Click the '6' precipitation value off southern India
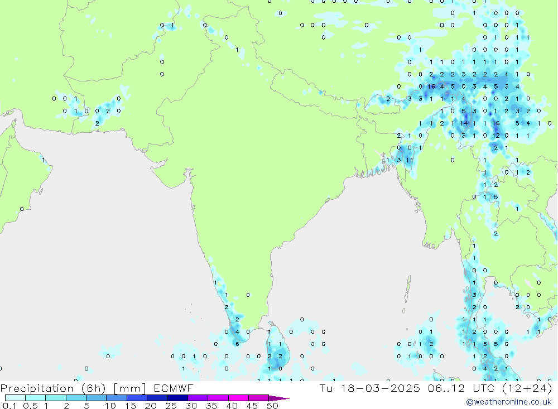This screenshot has width=558, height=409. 237,344
